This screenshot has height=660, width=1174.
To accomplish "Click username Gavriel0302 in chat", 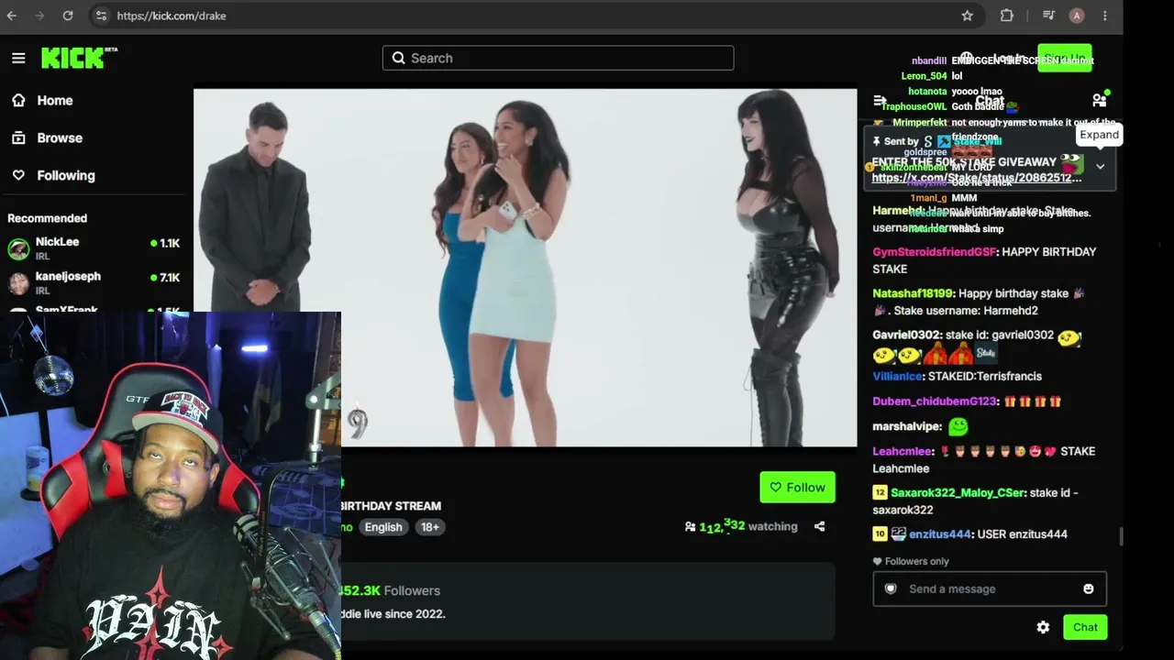I will [906, 335].
